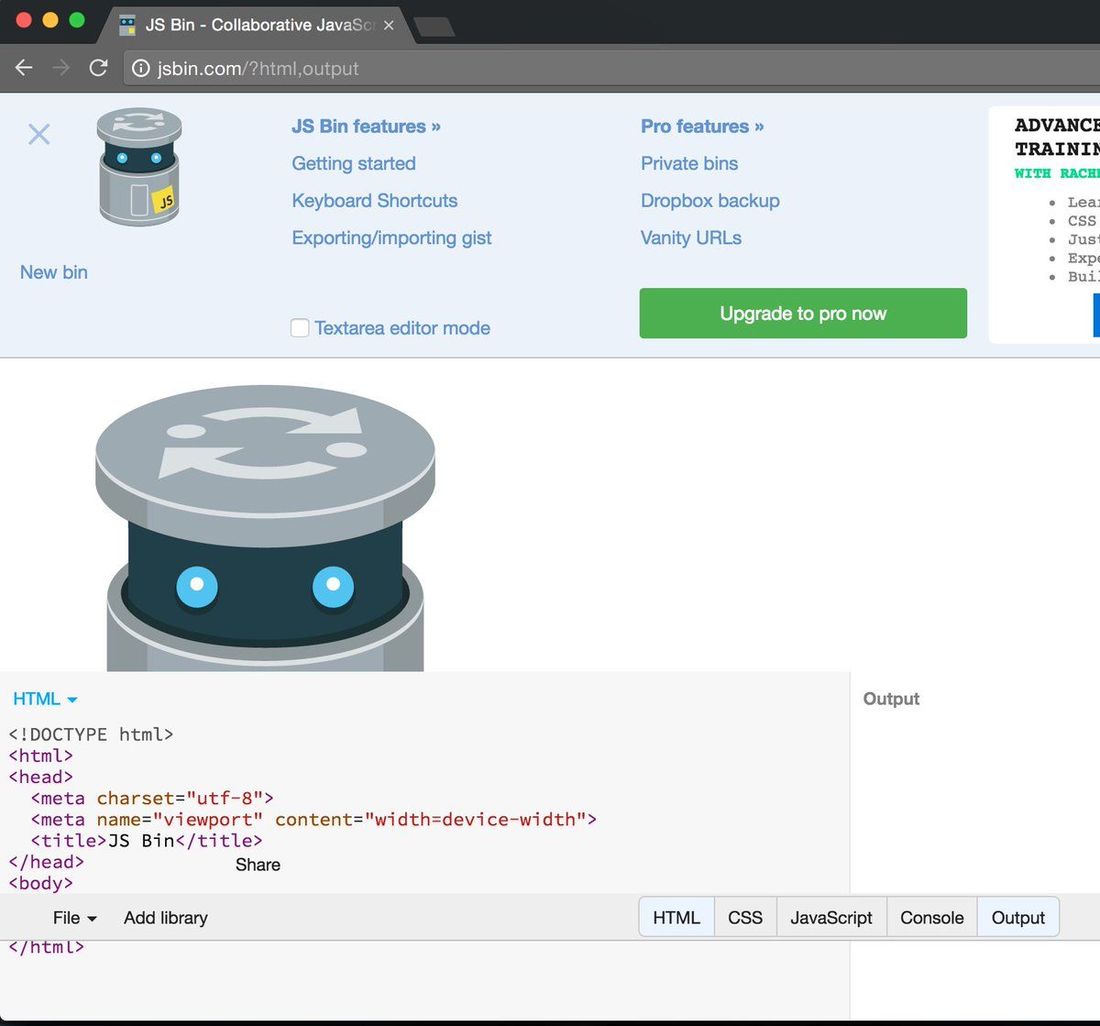Click the New bin link
Viewport: 1100px width, 1026px height.
tap(54, 272)
